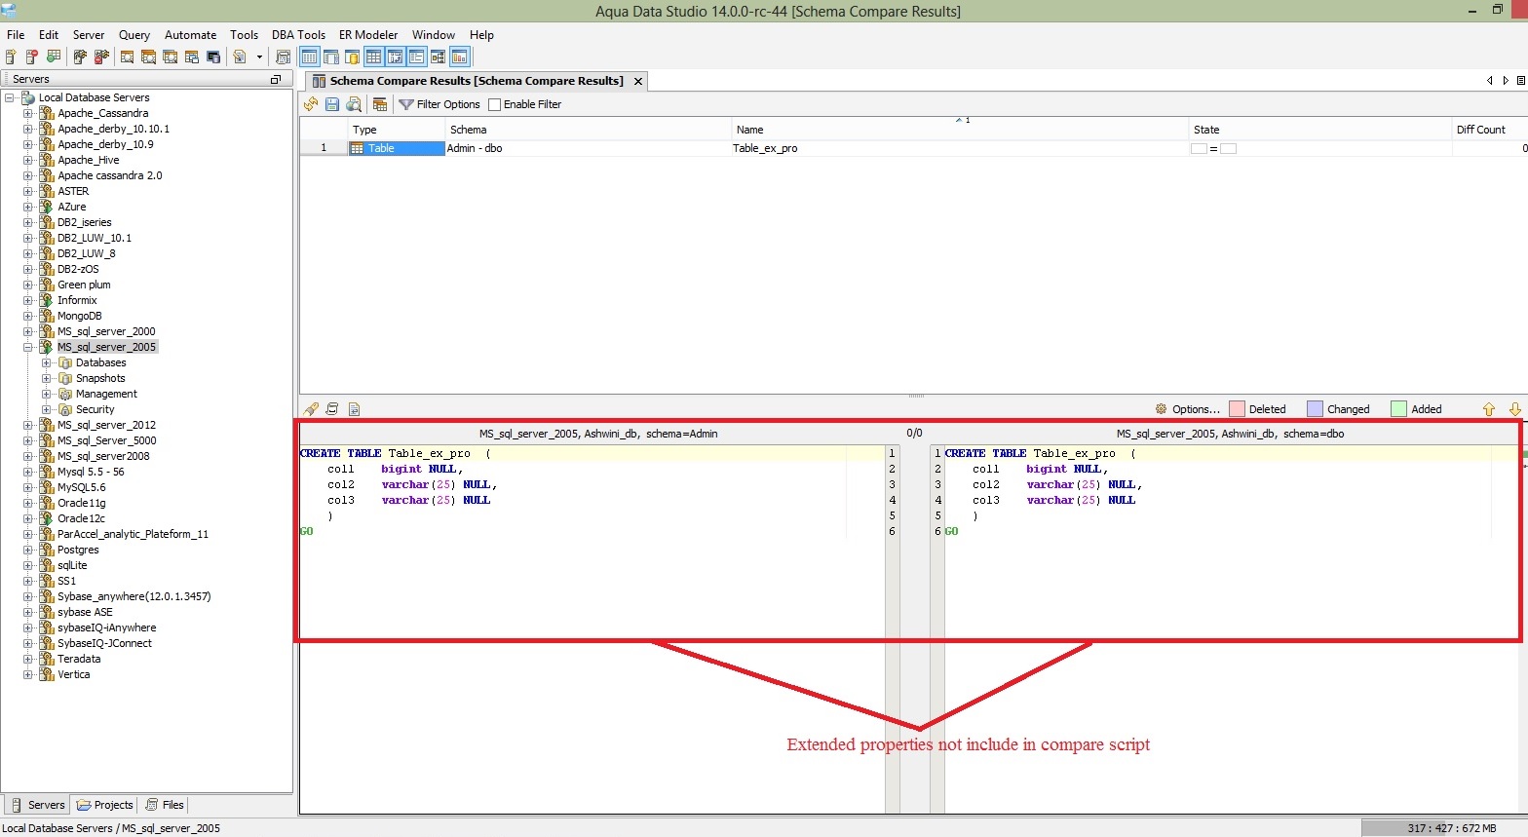Collapse the MS_sql_server_2005 node

click(27, 347)
